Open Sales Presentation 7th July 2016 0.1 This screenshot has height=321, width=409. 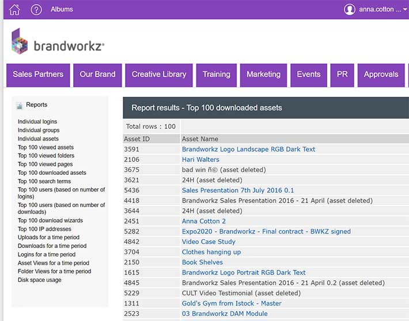point(238,190)
